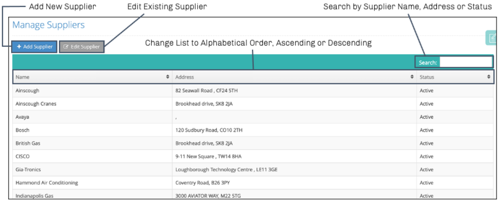Click Brookhead drive address in Ainscough Cranes row
Image resolution: width=499 pixels, height=201 pixels.
[x=204, y=104]
